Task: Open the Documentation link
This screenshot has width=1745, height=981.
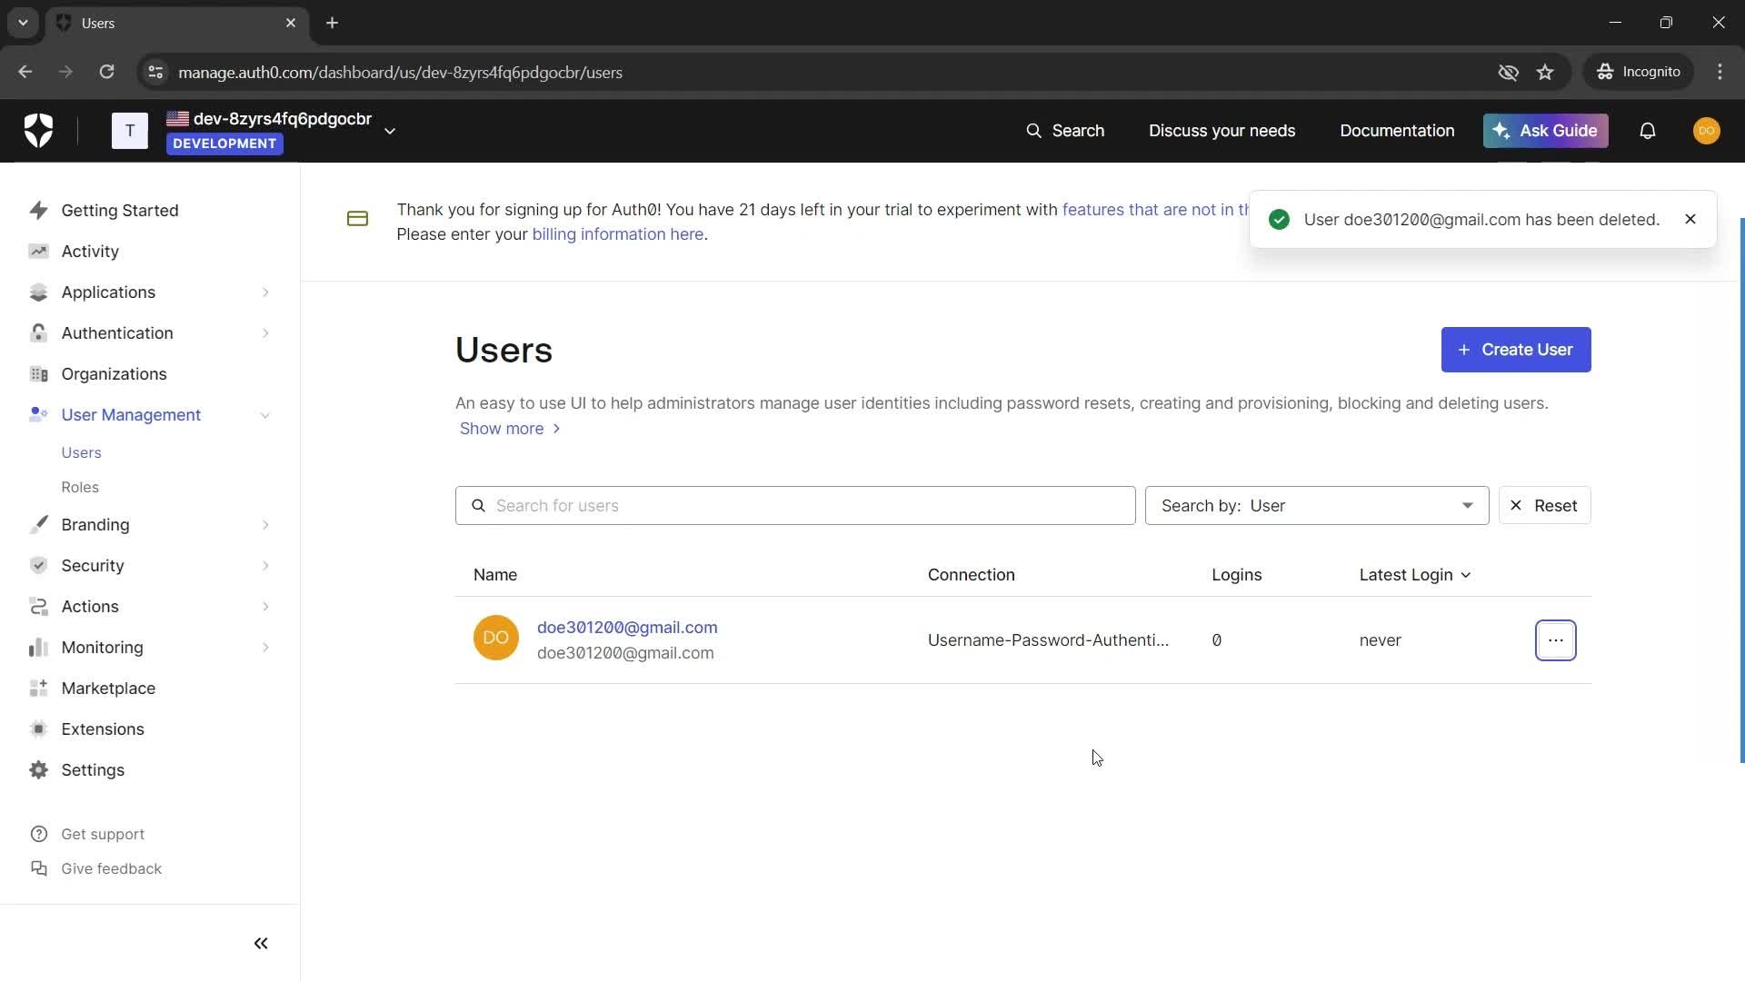Action: click(x=1397, y=131)
